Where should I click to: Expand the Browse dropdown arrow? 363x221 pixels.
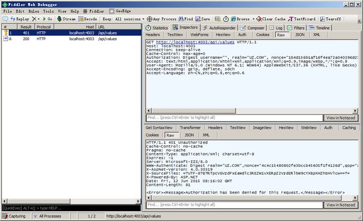[254, 19]
